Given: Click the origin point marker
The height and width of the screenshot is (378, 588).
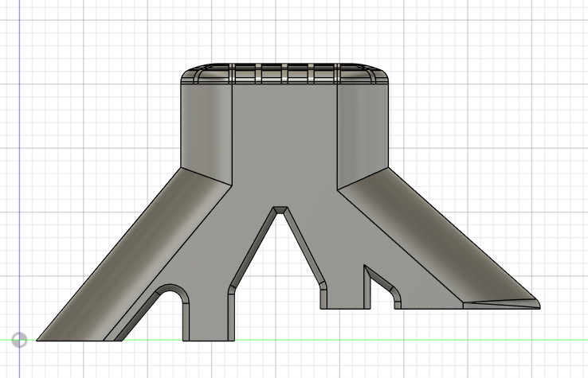Looking at the screenshot, I should click(x=19, y=340).
